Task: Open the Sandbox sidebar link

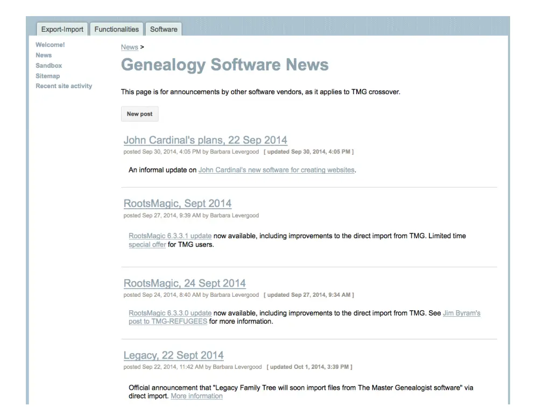Action: coord(48,66)
